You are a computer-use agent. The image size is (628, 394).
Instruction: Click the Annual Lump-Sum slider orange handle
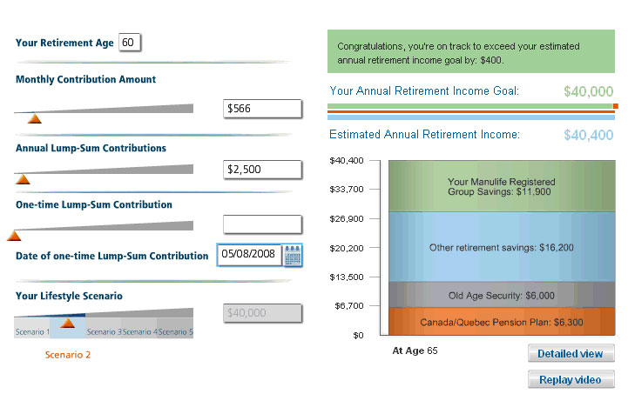23,179
